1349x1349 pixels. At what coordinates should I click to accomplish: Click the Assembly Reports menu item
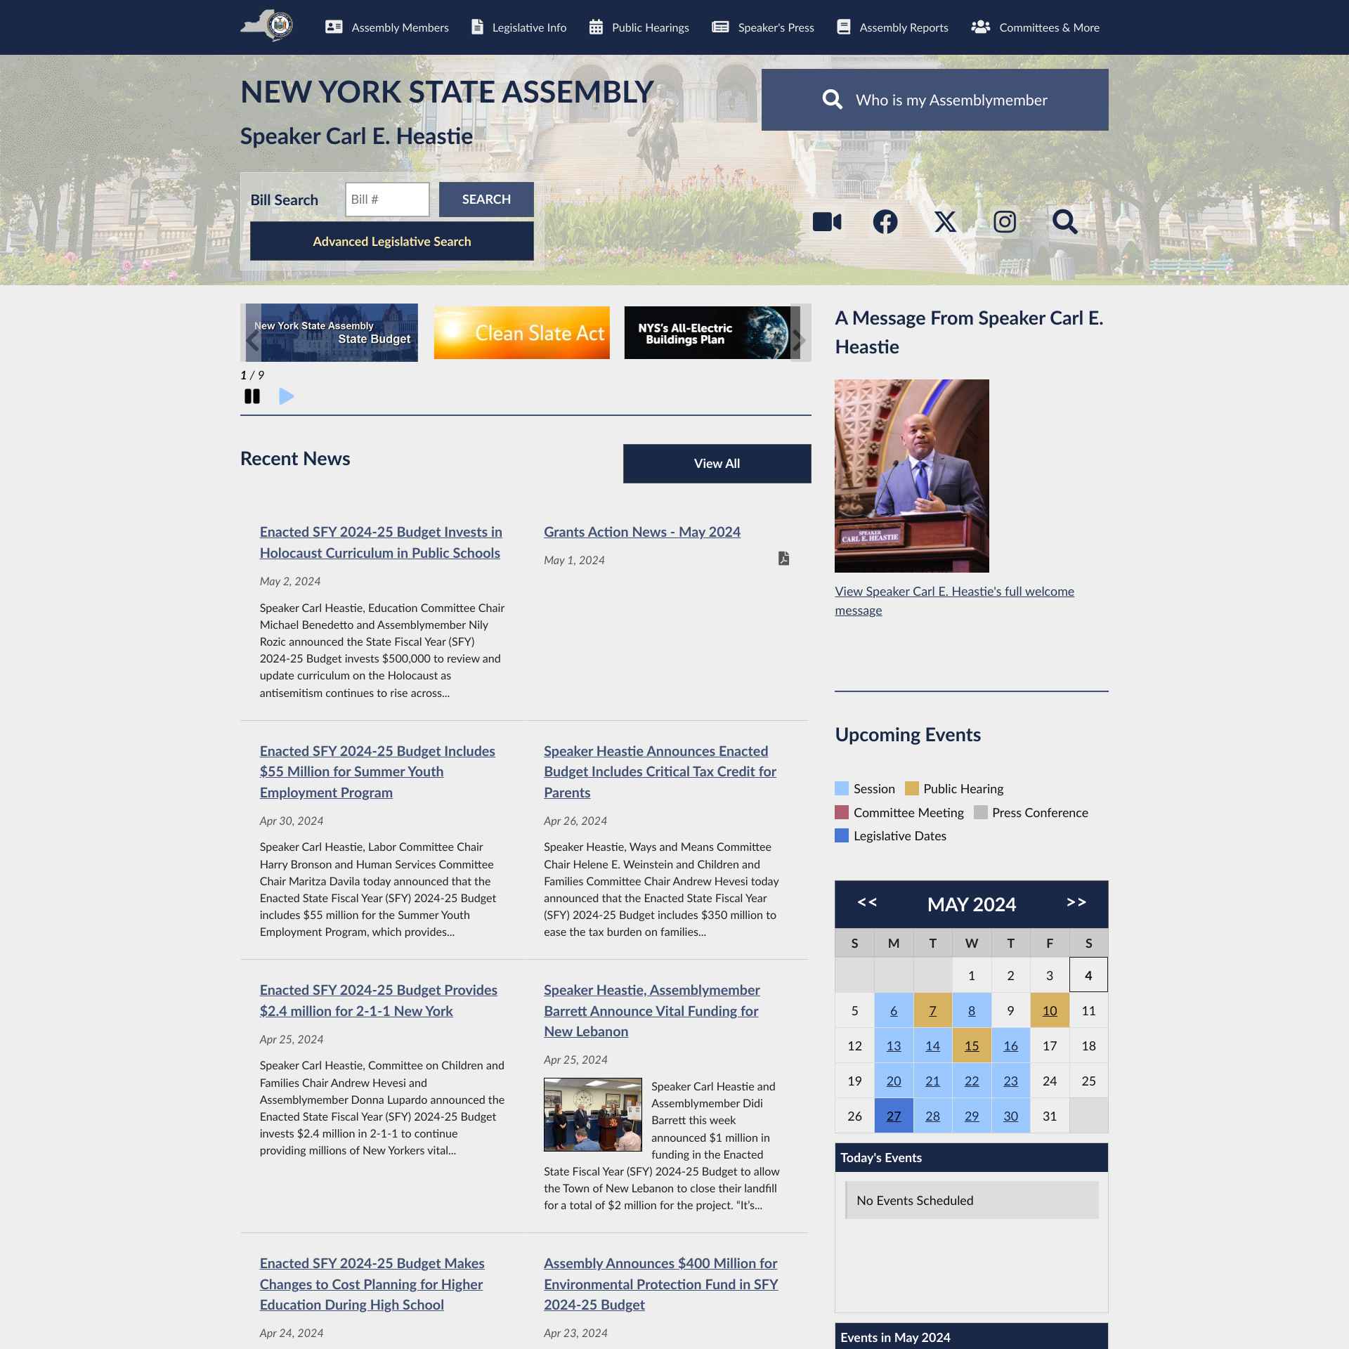[903, 27]
